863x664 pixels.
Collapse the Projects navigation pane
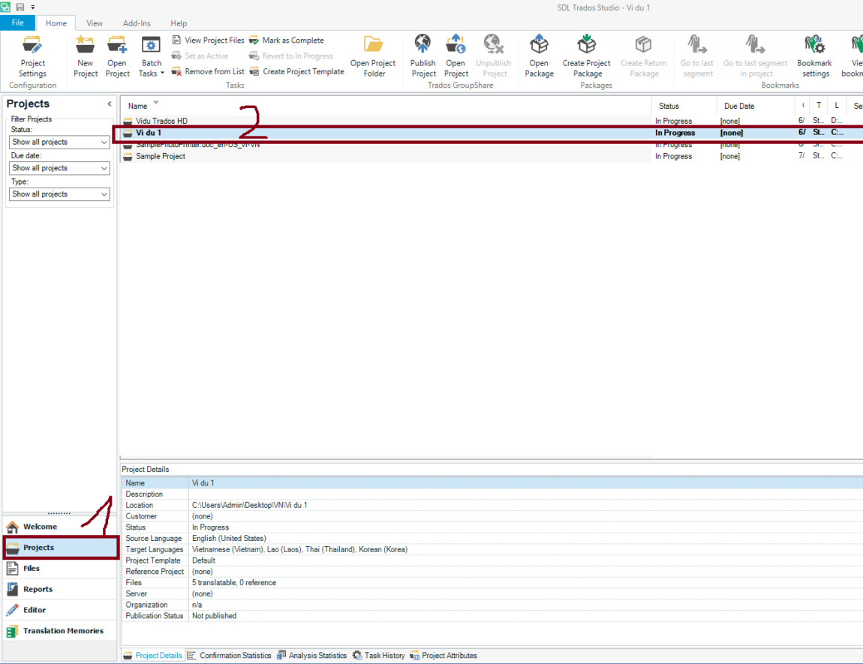tap(109, 104)
